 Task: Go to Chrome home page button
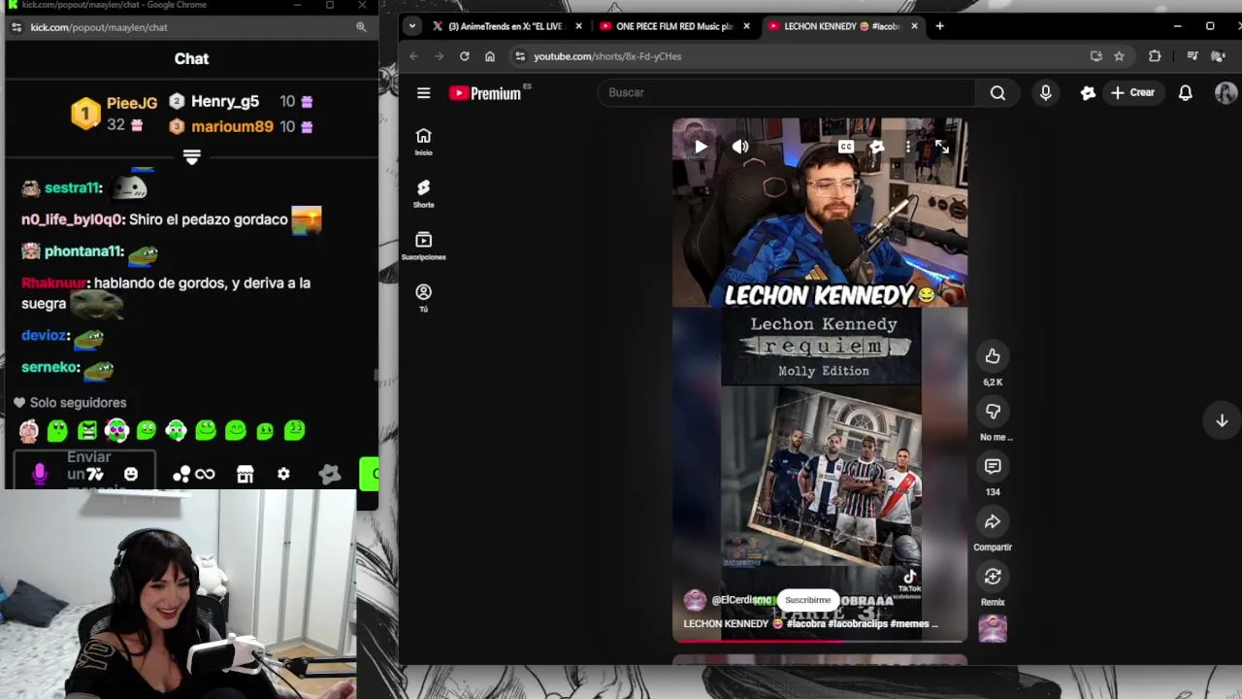point(489,56)
